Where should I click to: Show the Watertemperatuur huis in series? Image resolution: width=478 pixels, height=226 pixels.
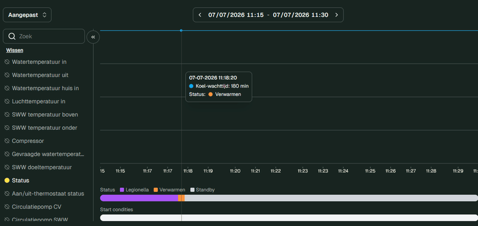42,88
